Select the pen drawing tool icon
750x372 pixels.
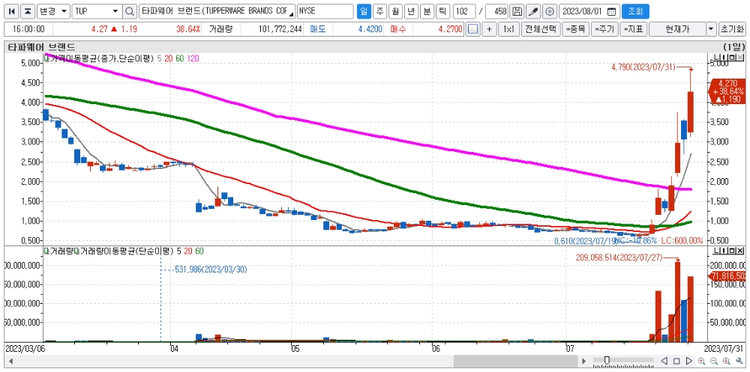coord(532,11)
